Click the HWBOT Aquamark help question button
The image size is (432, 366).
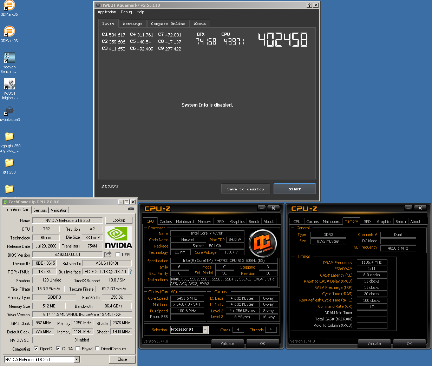309,5
